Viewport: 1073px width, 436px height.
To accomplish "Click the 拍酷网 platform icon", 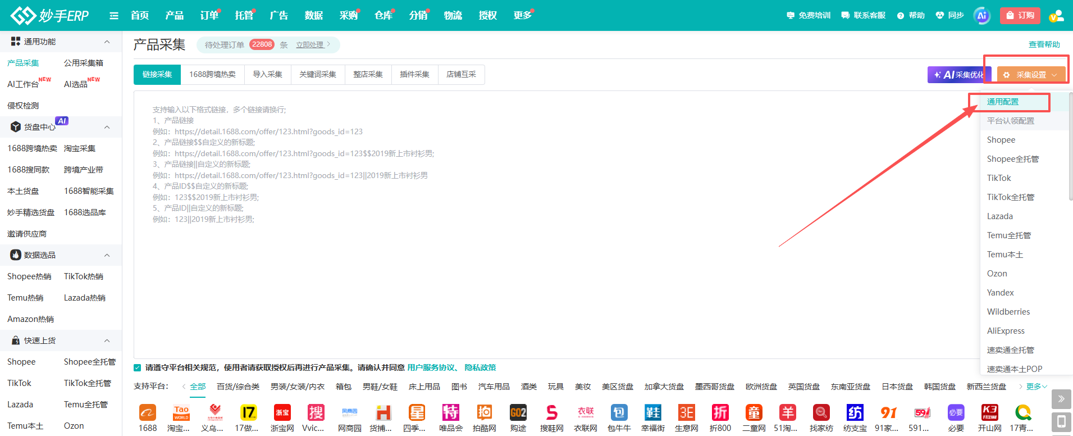I will (x=484, y=412).
